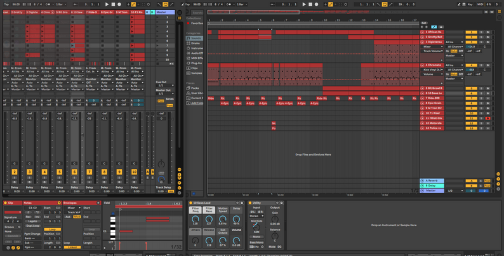Start playback in the left Session window
This screenshot has height=256, width=504.
tap(107, 4)
